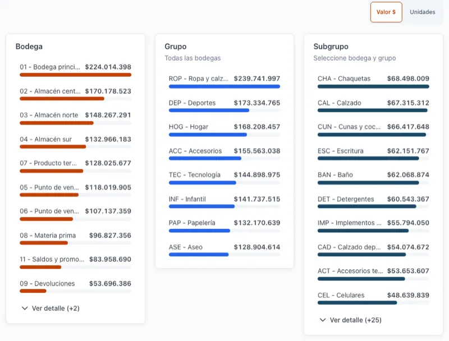Select 08 - Materia prima row
This screenshot has width=449, height=341.
[x=75, y=238]
